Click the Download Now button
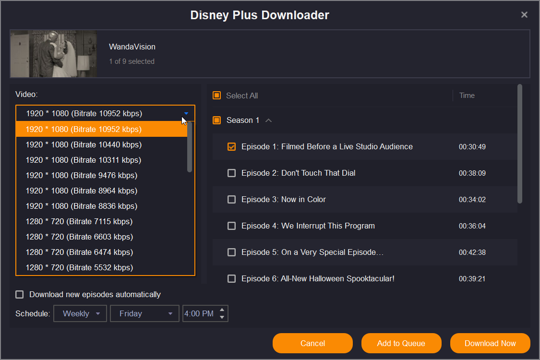The width and height of the screenshot is (540, 360). [490, 343]
